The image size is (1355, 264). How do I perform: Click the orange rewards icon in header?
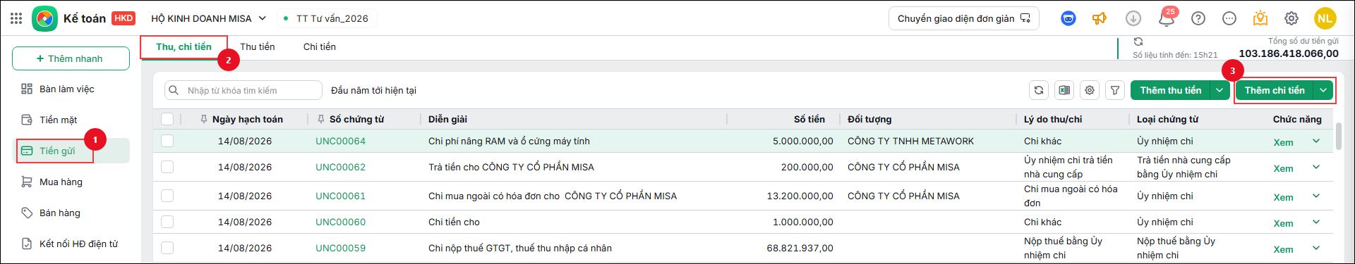[x=1260, y=18]
